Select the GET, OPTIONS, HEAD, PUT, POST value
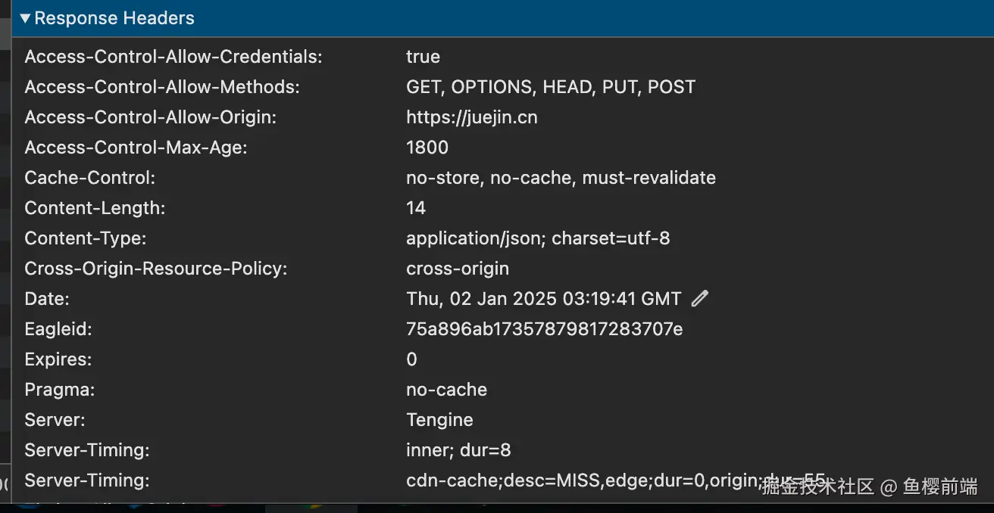Viewport: 994px width, 513px height. 550,87
